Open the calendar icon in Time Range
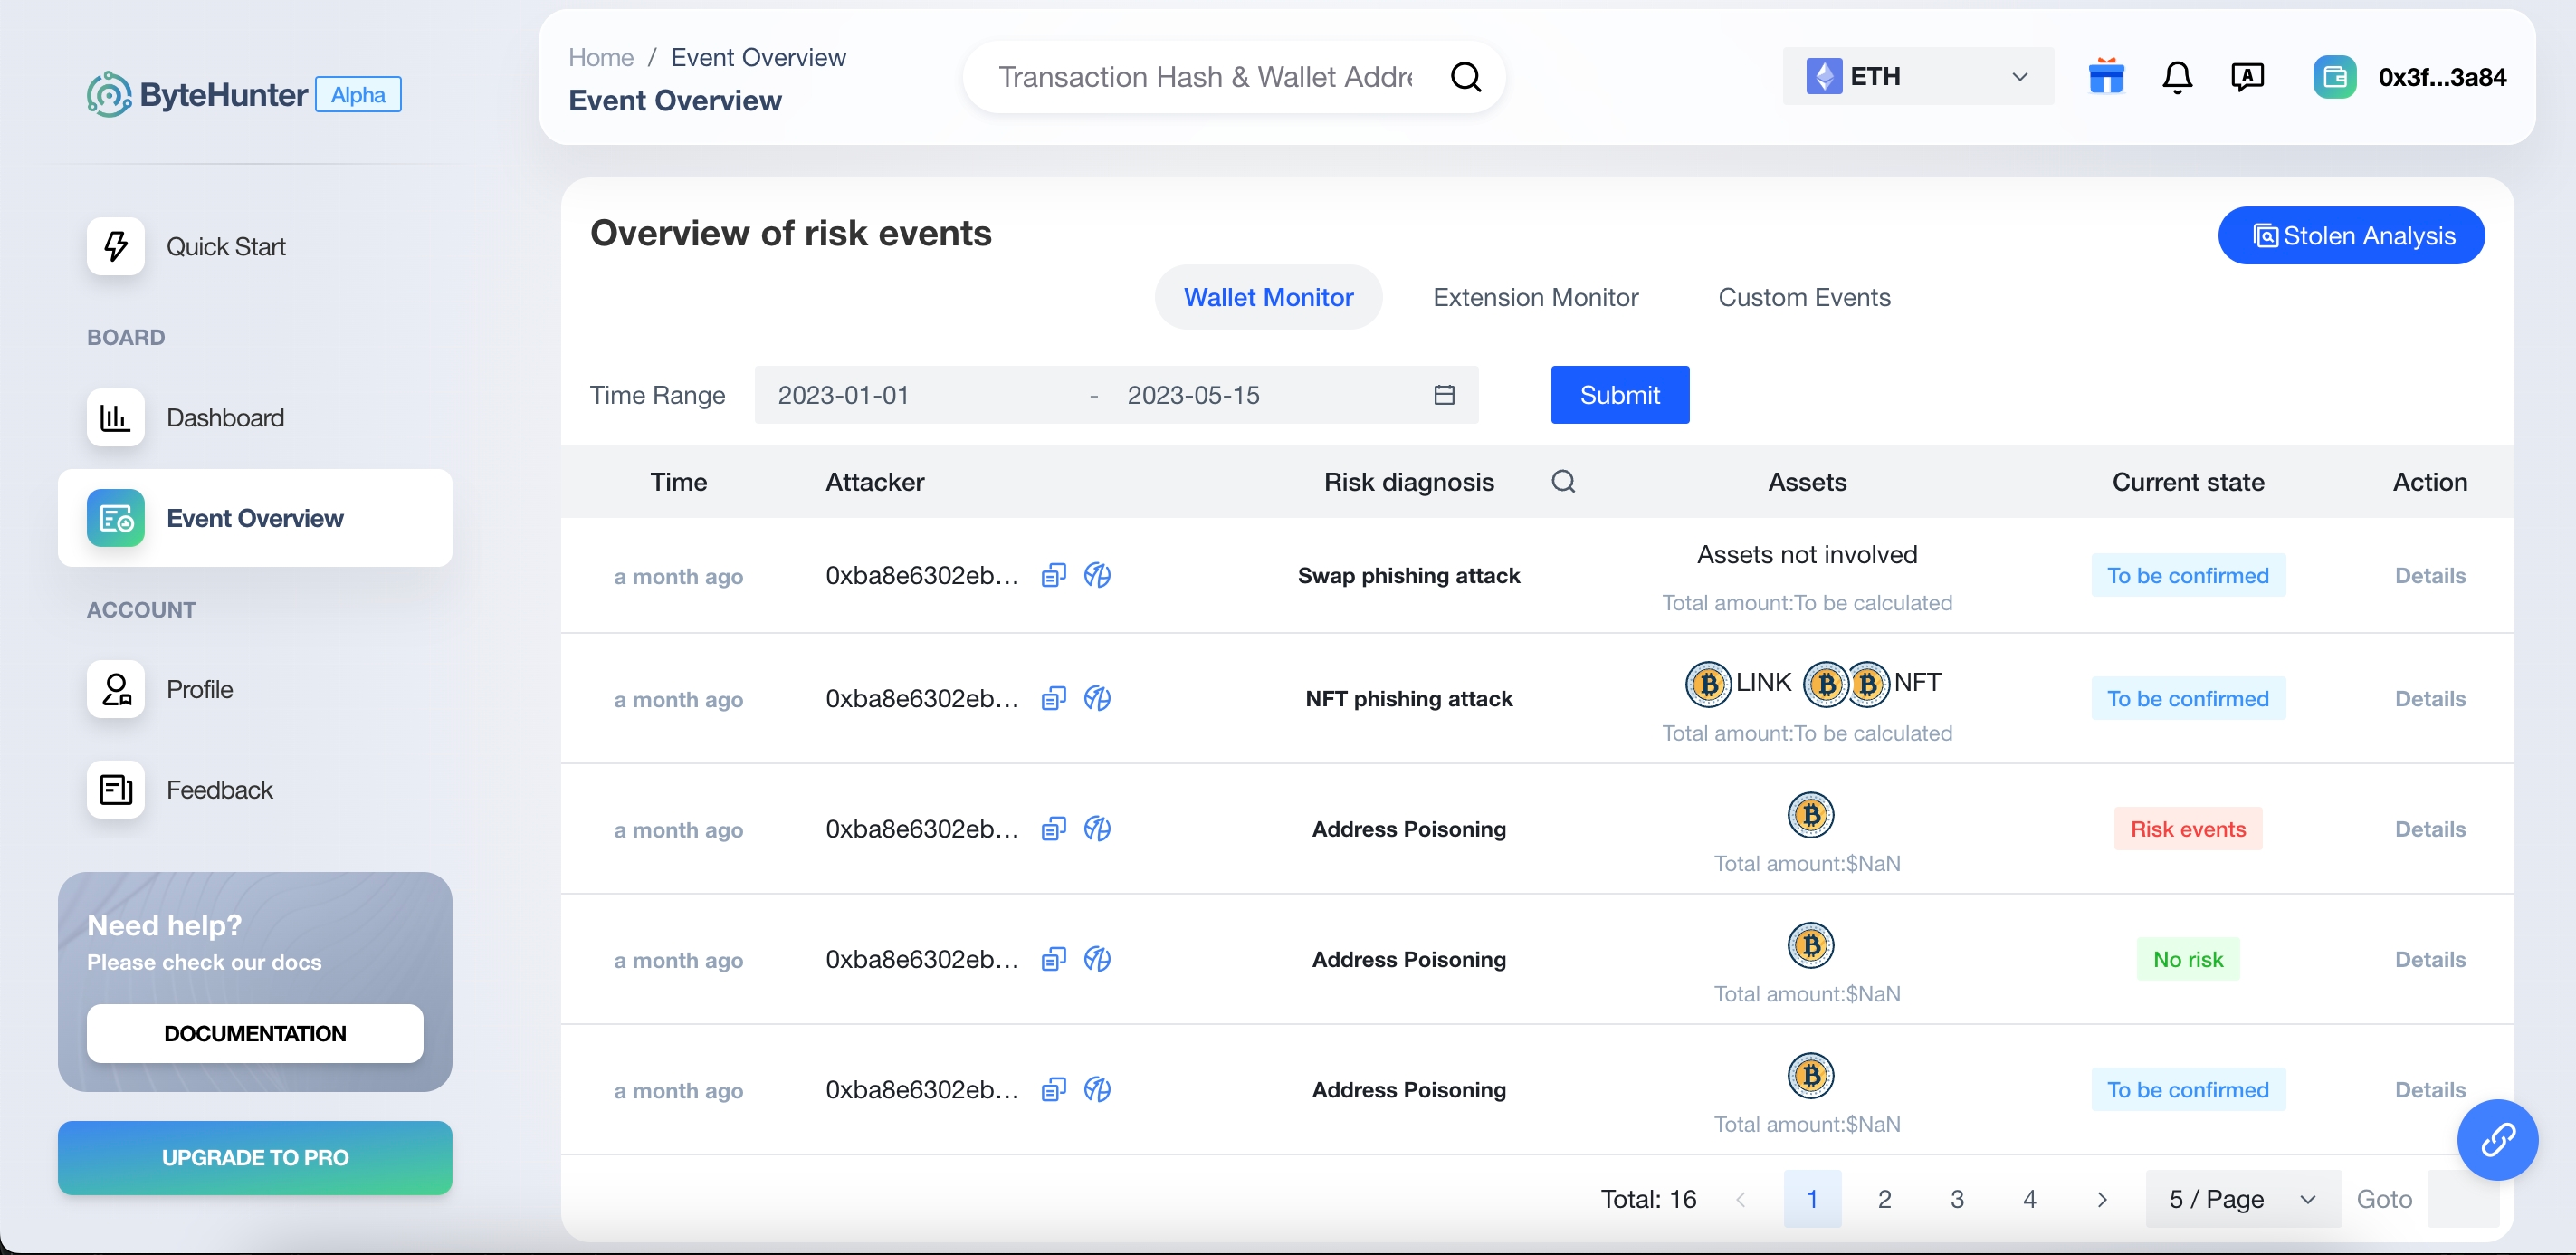Image resolution: width=2576 pixels, height=1255 pixels. (x=1444, y=395)
